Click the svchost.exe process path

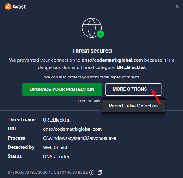point(80,138)
